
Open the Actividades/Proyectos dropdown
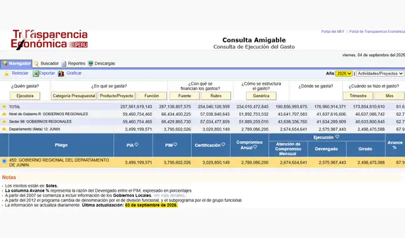click(380, 73)
